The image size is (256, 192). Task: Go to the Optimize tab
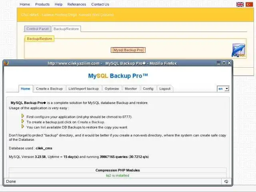pos(112,89)
